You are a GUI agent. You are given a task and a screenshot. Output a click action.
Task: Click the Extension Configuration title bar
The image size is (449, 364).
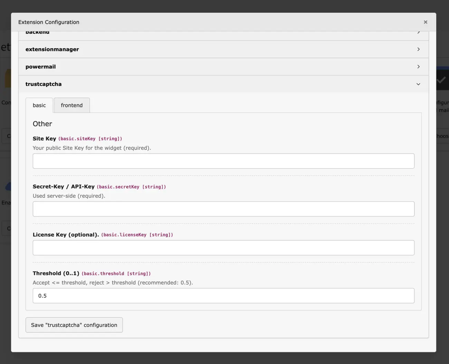point(48,22)
